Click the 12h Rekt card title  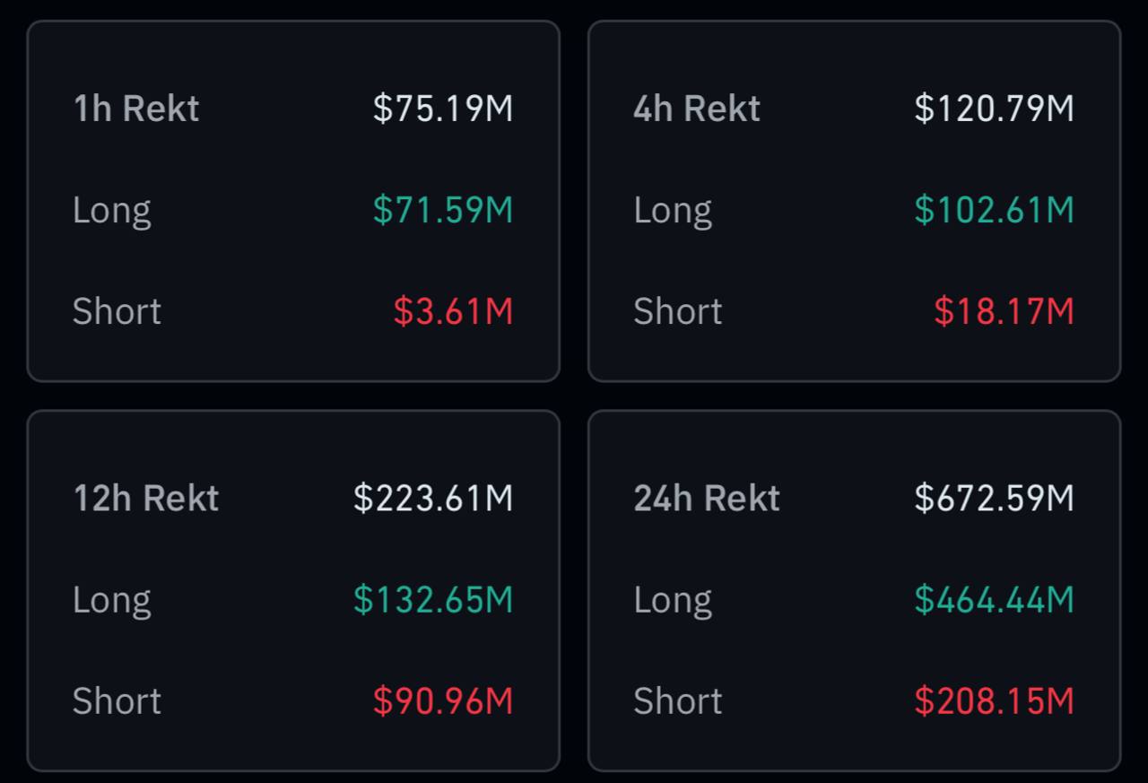click(145, 498)
